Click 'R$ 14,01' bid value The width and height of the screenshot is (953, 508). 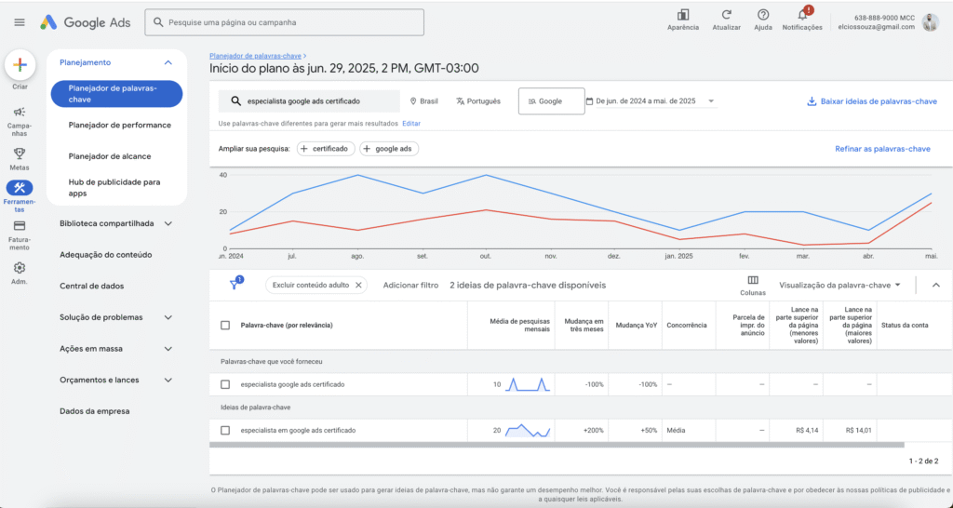(x=858, y=430)
